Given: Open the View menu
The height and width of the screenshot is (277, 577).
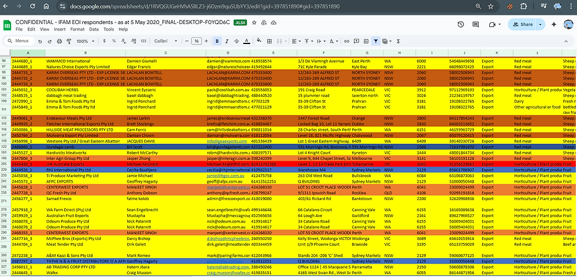Looking at the screenshot, I should pyautogui.click(x=45, y=29).
